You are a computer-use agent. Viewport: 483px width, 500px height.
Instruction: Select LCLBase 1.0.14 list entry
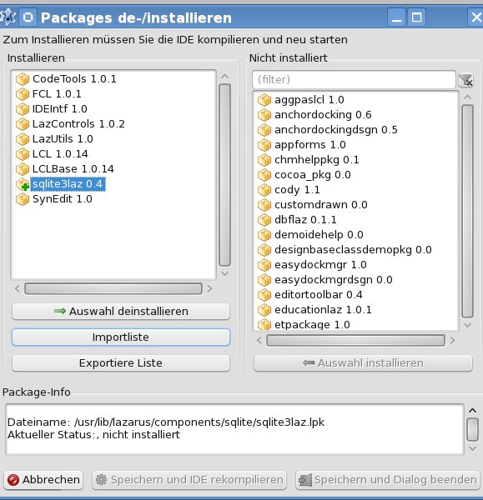click(73, 169)
